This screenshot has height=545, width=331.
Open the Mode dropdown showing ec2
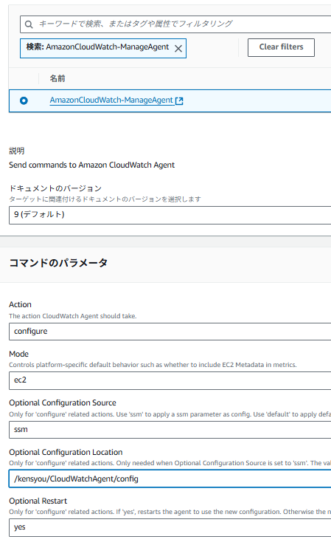coord(170,380)
